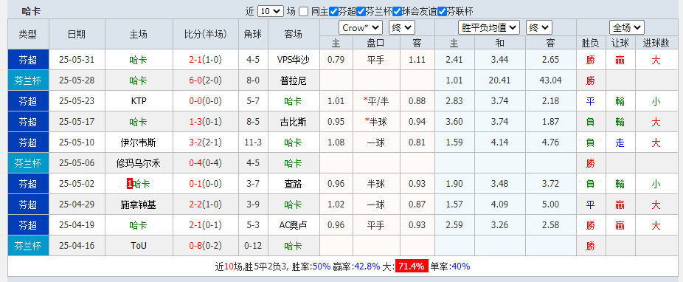Uncheck the 球会友谊 filter checkbox
This screenshot has width=683, height=282.
click(x=397, y=11)
